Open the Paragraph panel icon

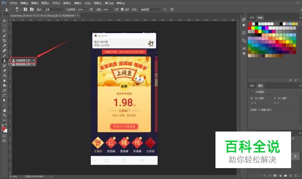pyautogui.click(x=244, y=54)
